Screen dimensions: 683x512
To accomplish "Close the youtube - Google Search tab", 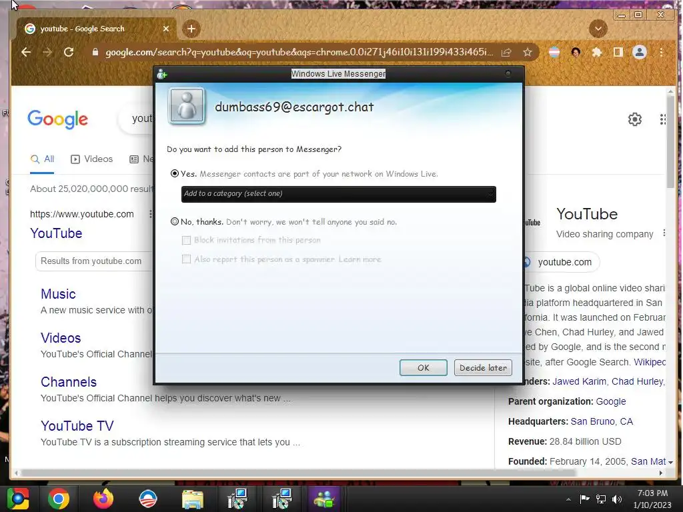I will [166, 29].
